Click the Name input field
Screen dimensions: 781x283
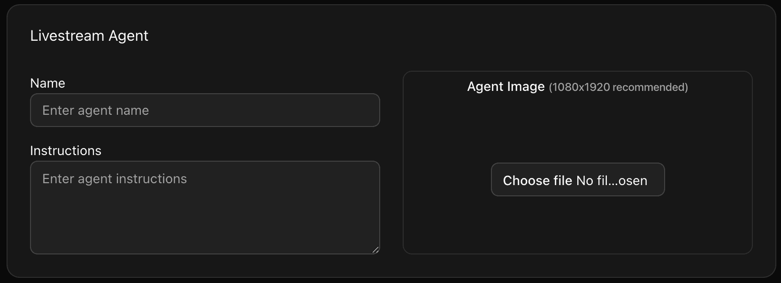pos(205,110)
